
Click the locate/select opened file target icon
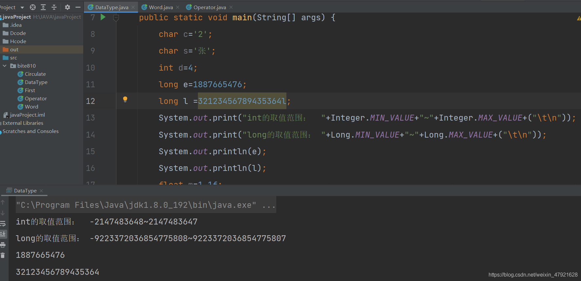pyautogui.click(x=33, y=7)
